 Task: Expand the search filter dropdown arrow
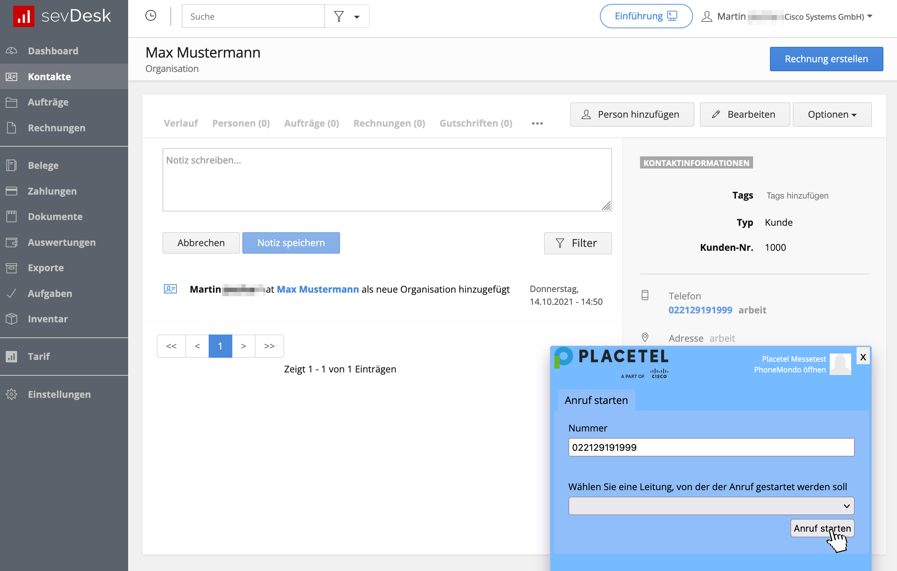[x=357, y=17]
